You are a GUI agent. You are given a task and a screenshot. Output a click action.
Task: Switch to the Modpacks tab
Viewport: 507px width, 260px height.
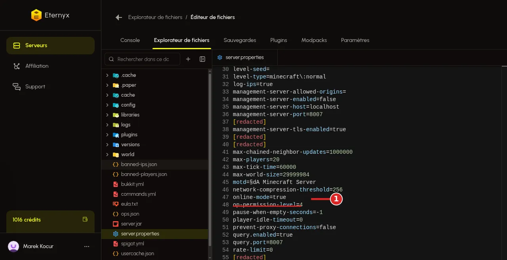tap(314, 40)
